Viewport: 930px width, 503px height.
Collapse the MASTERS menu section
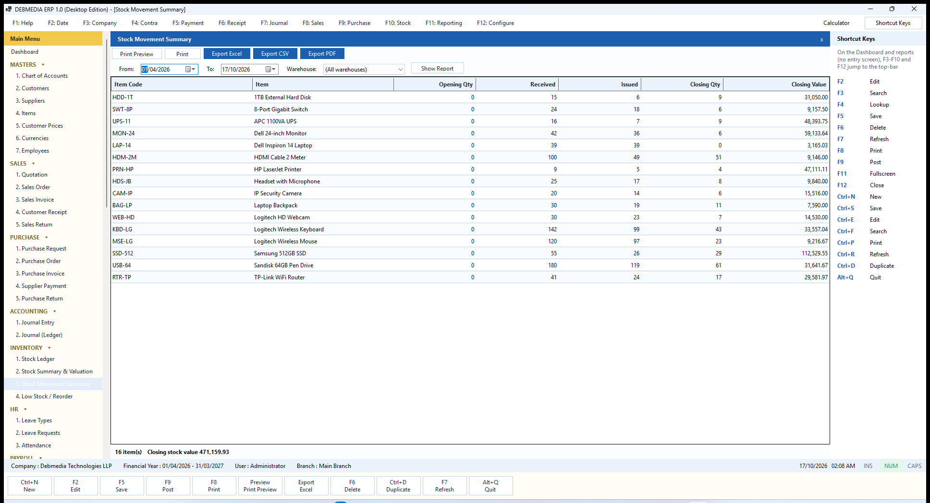tap(43, 65)
